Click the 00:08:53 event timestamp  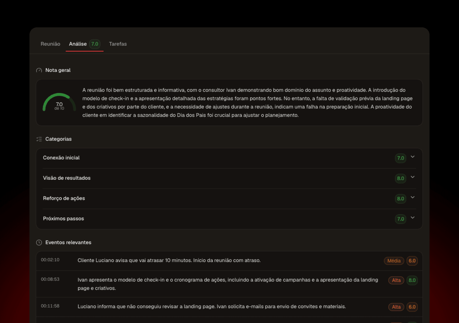(x=50, y=279)
